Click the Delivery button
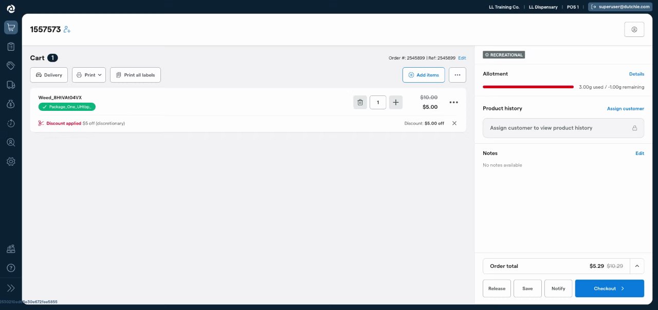 49,75
